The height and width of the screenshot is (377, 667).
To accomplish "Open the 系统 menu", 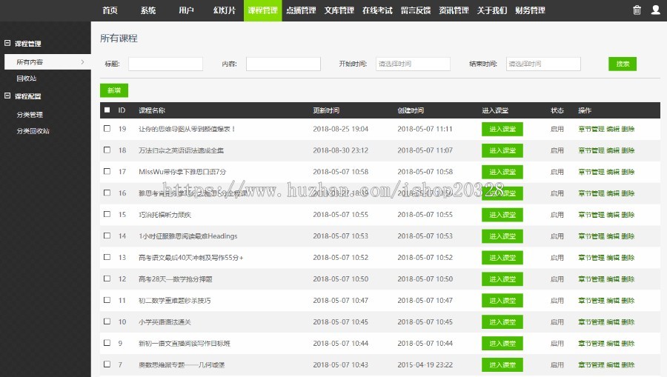I will tap(148, 10).
